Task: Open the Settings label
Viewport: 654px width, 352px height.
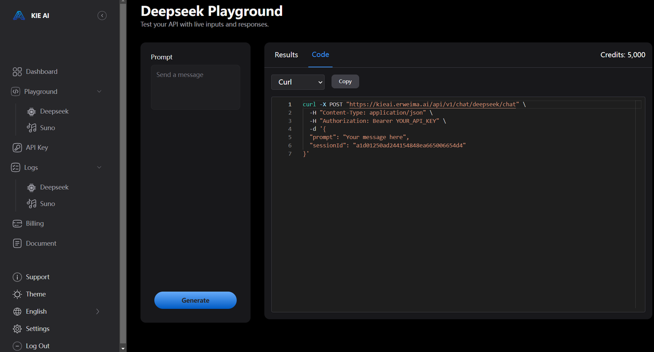Action: [38, 329]
